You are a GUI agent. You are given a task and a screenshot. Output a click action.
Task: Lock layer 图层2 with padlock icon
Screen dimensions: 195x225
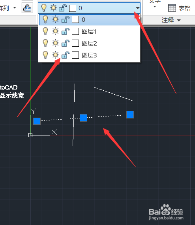pos(66,43)
